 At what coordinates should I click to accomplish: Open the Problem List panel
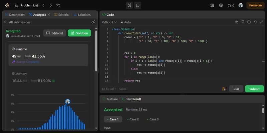tap(26, 5)
